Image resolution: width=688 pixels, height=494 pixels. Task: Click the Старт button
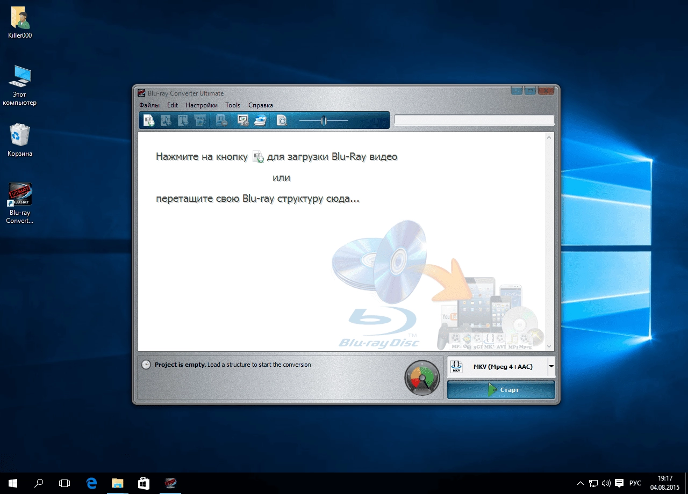coord(501,390)
